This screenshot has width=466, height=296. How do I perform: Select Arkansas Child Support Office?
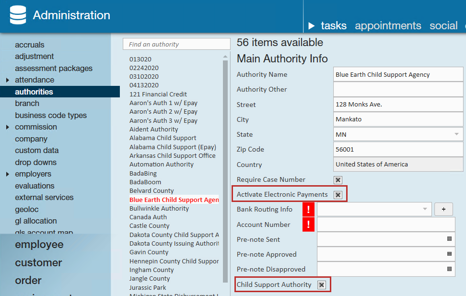[173, 155]
